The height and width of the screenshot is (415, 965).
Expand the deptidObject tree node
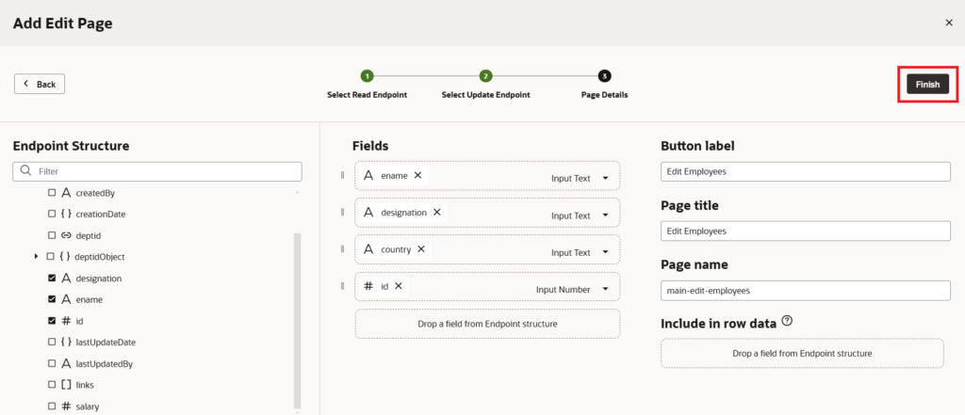coord(37,256)
